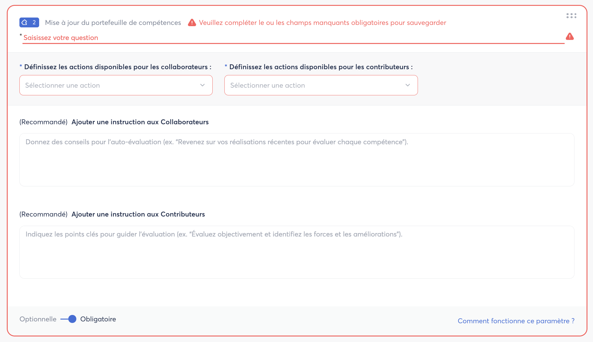Click the warning triangle beside the error message
Screen dimensions: 593x342
(192, 23)
